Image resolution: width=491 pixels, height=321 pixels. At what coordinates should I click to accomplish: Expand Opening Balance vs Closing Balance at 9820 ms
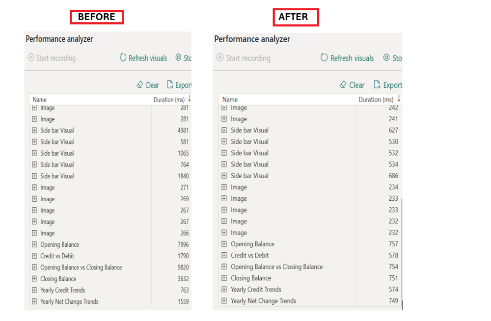34,267
